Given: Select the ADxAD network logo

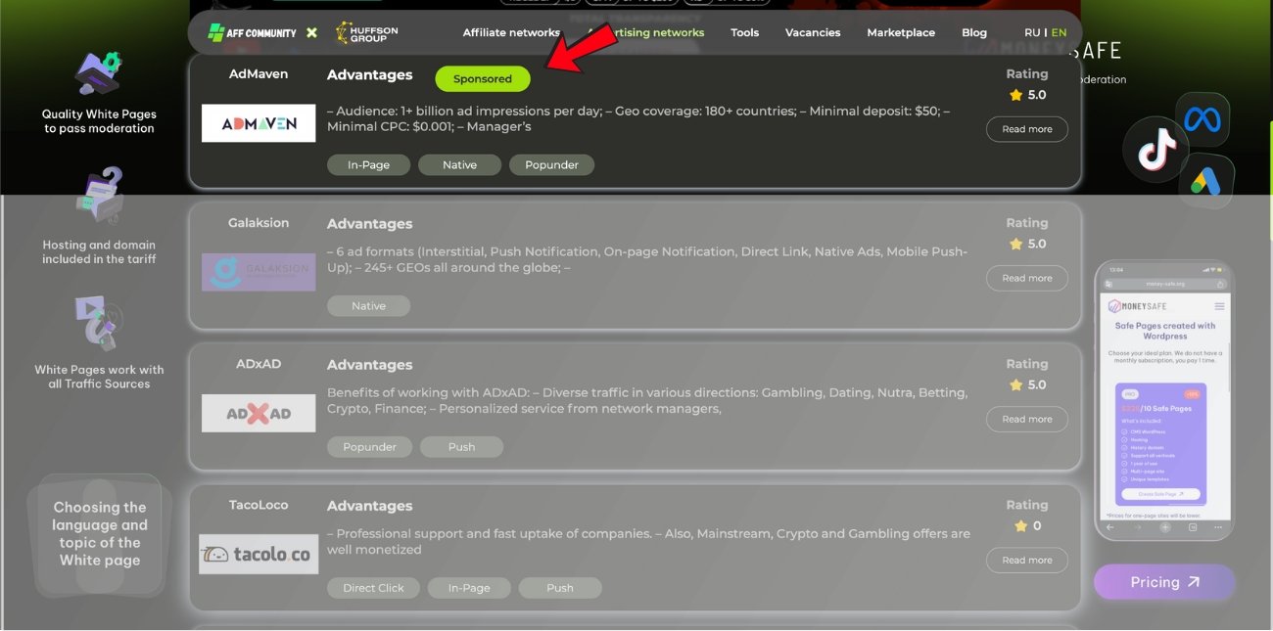Looking at the screenshot, I should pyautogui.click(x=258, y=413).
